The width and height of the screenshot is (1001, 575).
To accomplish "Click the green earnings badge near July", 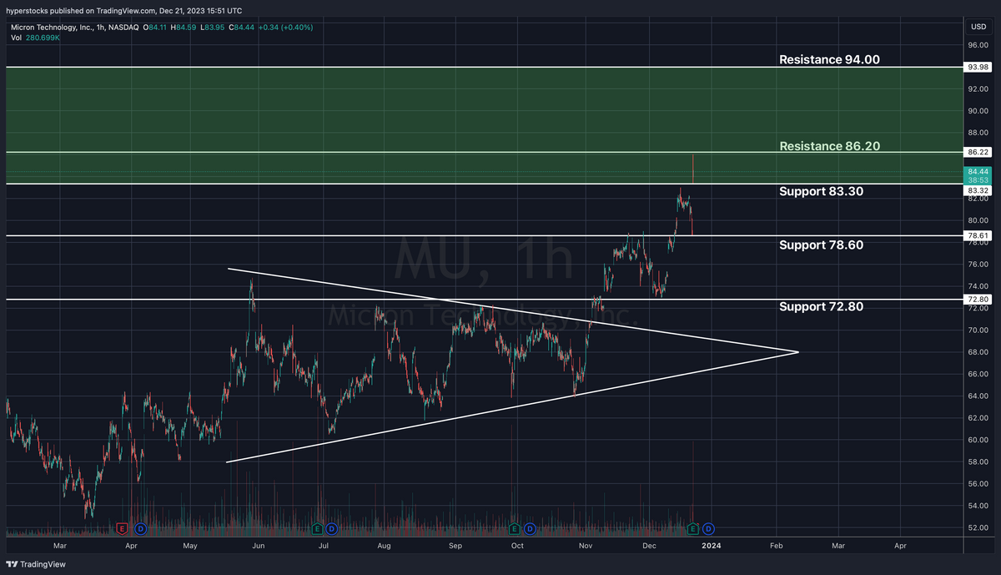I will (317, 528).
